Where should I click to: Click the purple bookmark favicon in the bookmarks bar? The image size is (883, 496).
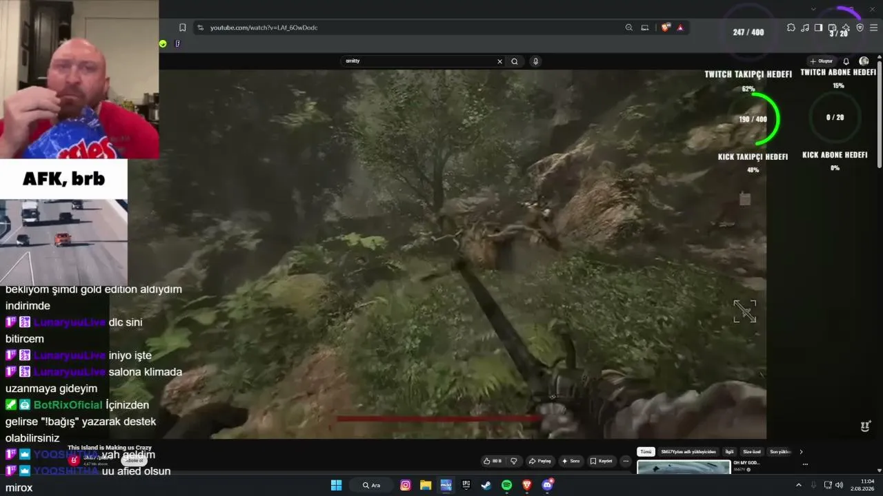pyautogui.click(x=177, y=43)
